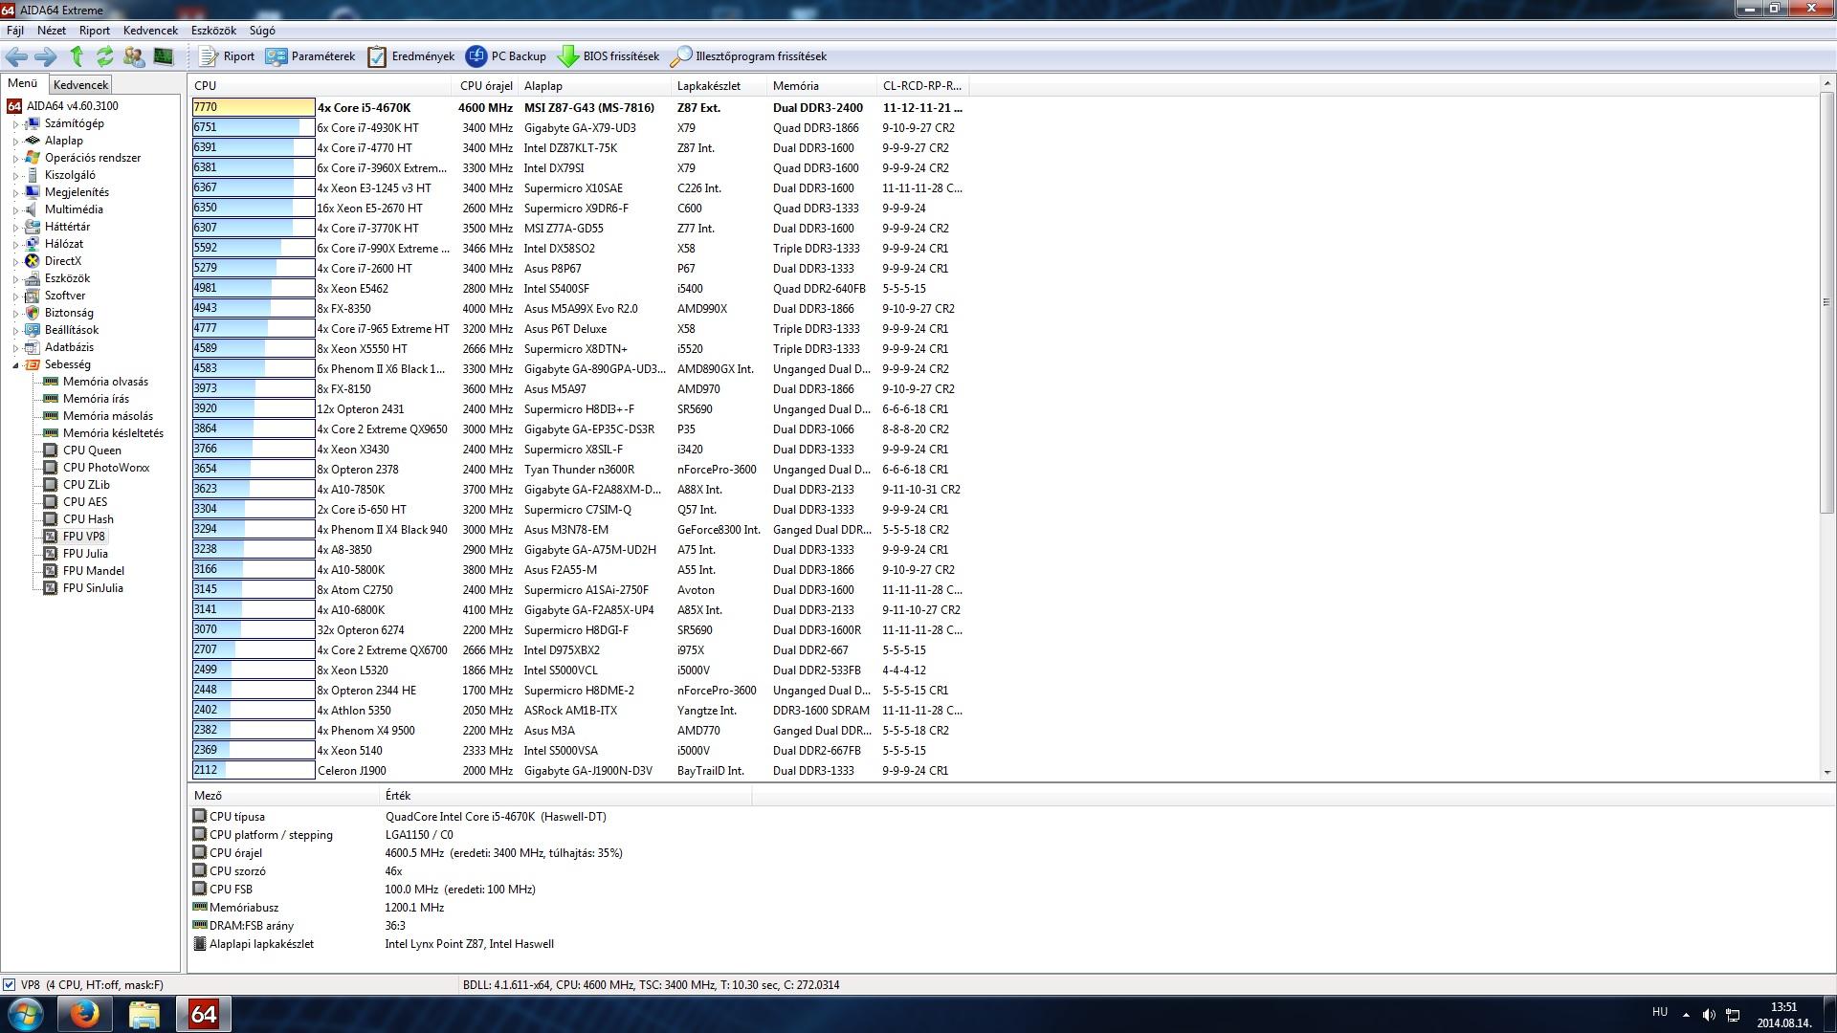This screenshot has height=1033, width=1837.
Task: Click the Érték column header
Action: [x=566, y=796]
